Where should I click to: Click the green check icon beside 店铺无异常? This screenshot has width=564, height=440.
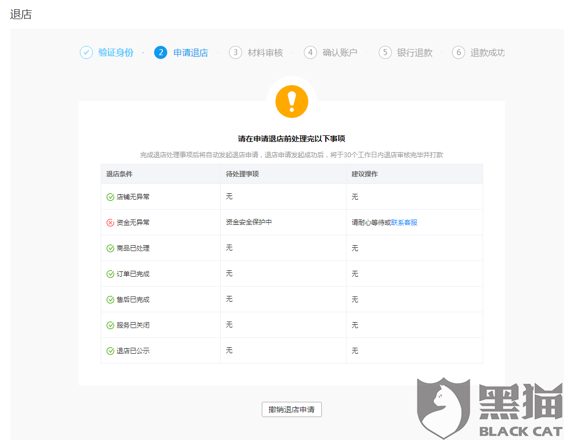[110, 197]
